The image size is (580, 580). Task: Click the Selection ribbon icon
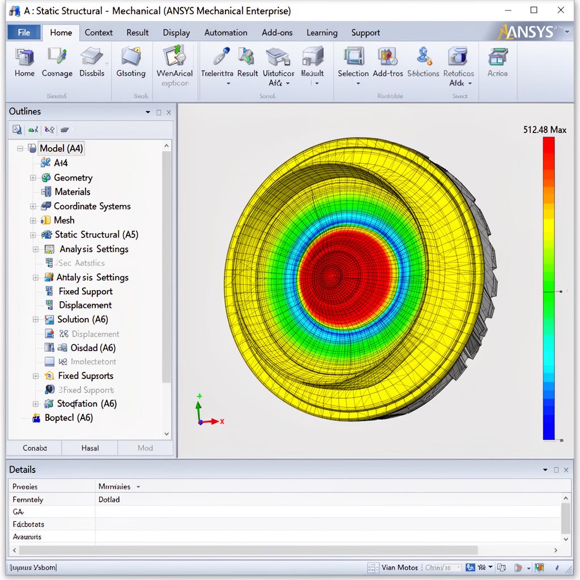tap(353, 56)
